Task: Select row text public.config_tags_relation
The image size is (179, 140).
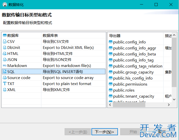Action: (x=138, y=66)
